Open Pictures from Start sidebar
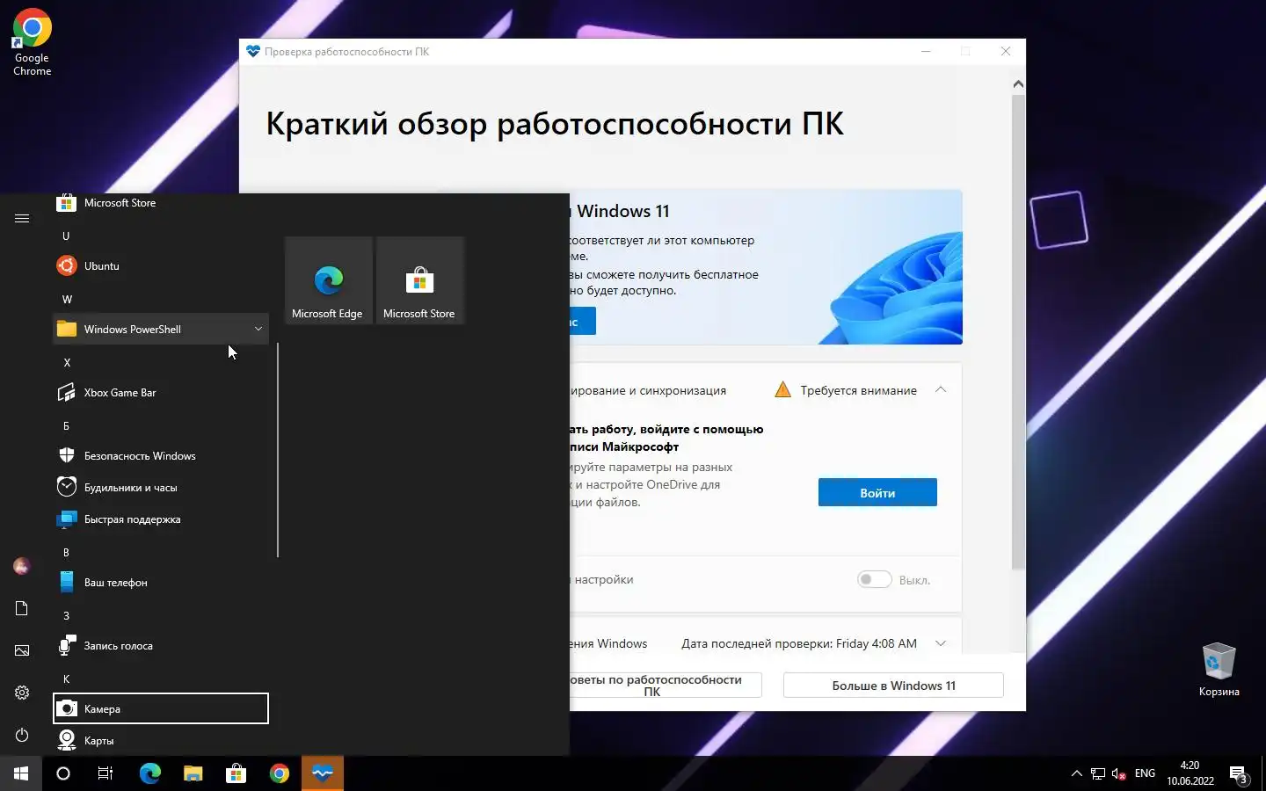1266x791 pixels. 22,650
